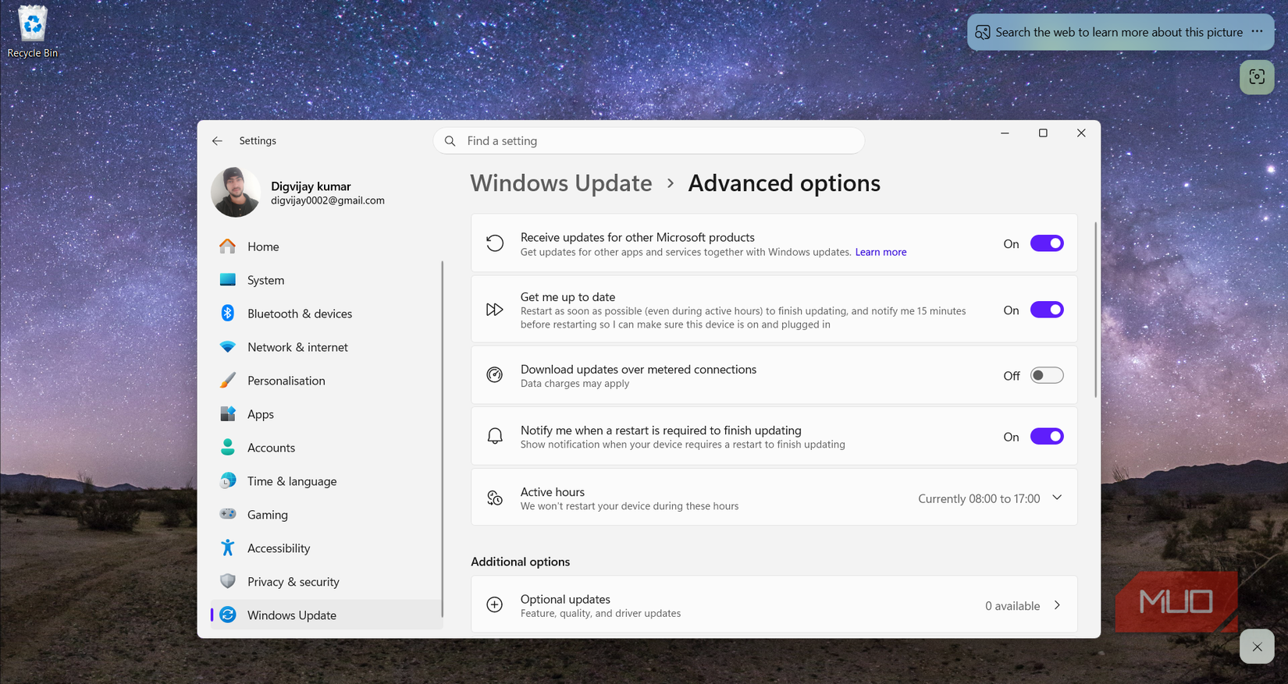Open the Optional updates chevron
1288x684 pixels.
click(x=1057, y=605)
